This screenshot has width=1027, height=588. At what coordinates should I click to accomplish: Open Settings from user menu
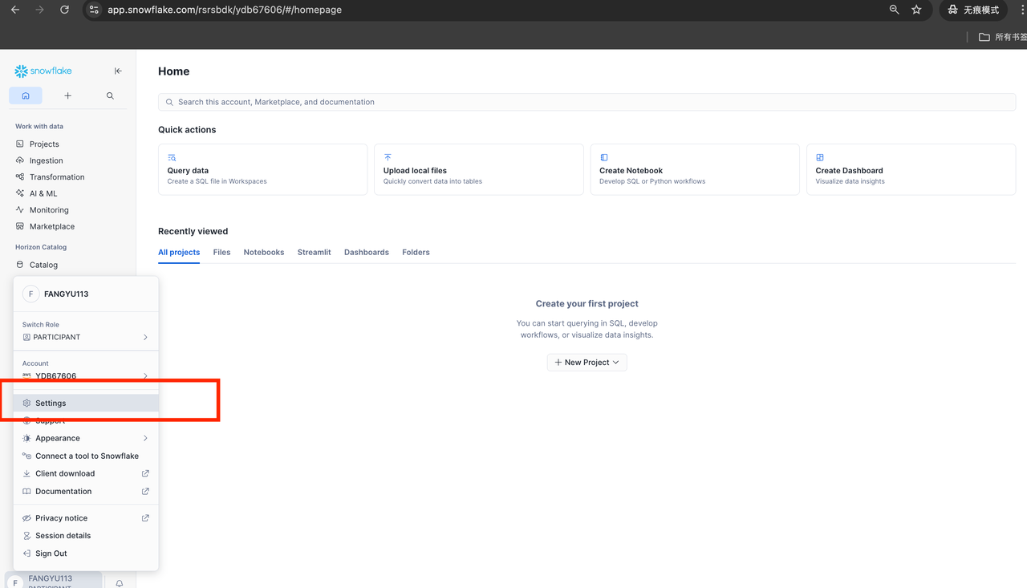(86, 403)
